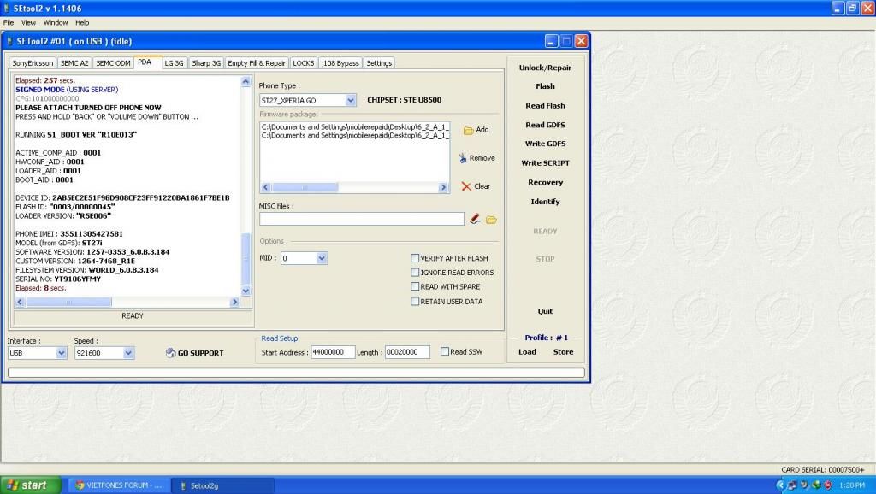Click the Recovery button
This screenshot has width=876, height=494.
[545, 183]
